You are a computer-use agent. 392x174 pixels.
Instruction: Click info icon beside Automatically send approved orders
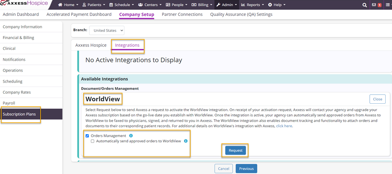click(x=186, y=141)
